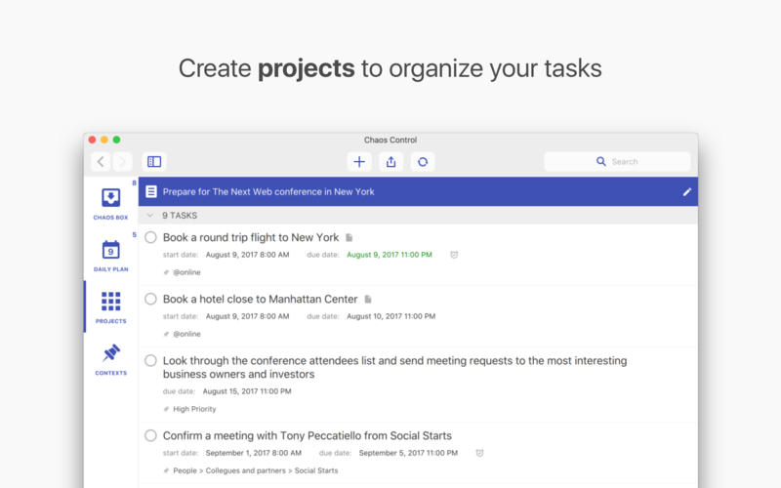
Task: Select the Projects sidebar tab
Action: 110,306
